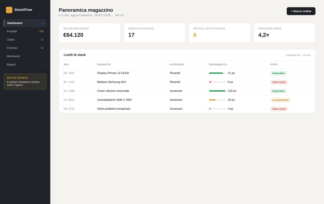
Task: Click Sotto scorta badge for Vetro protettivo
Action: click(279, 109)
